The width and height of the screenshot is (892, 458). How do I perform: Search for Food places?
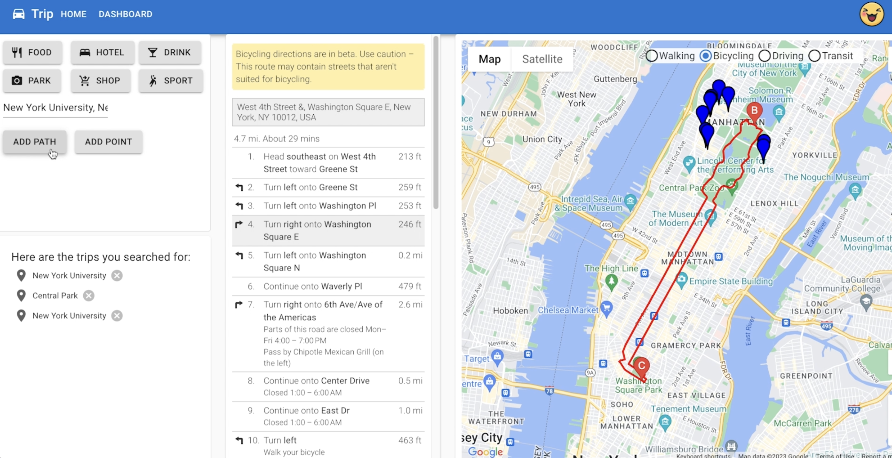(x=33, y=53)
